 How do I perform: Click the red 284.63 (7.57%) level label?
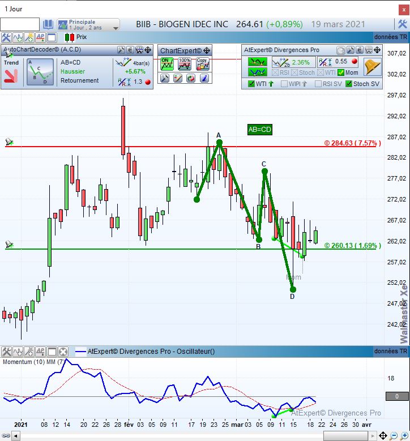click(x=353, y=143)
